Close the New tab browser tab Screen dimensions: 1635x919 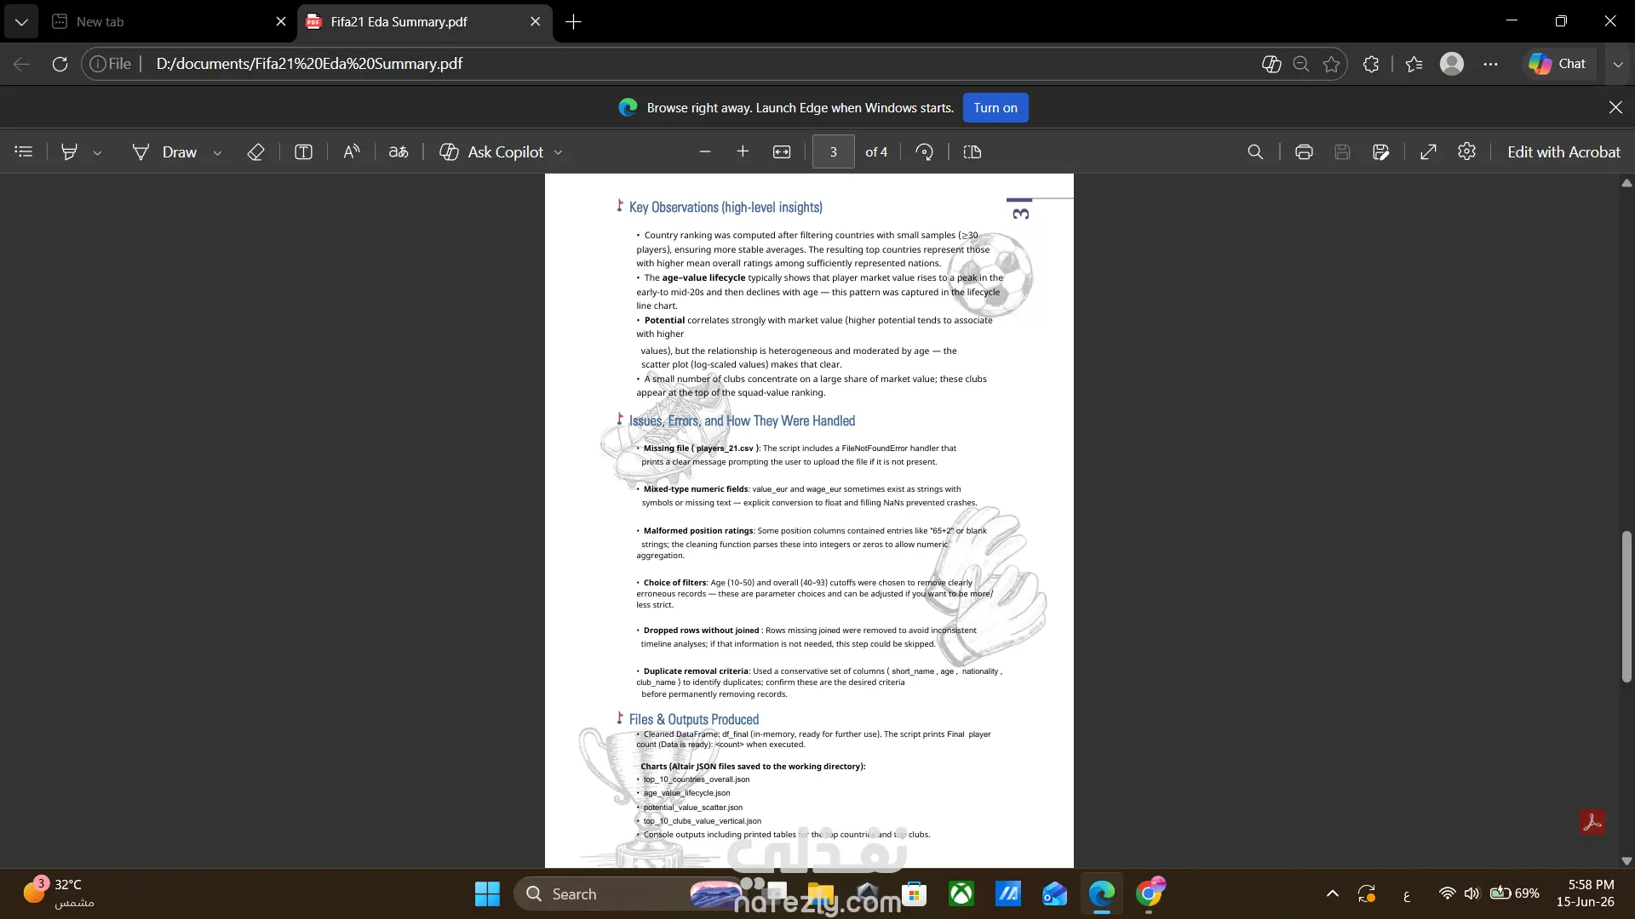(281, 21)
